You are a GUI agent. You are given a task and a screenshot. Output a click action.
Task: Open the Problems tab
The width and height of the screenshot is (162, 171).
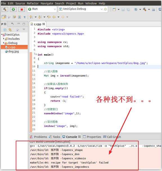39,137
